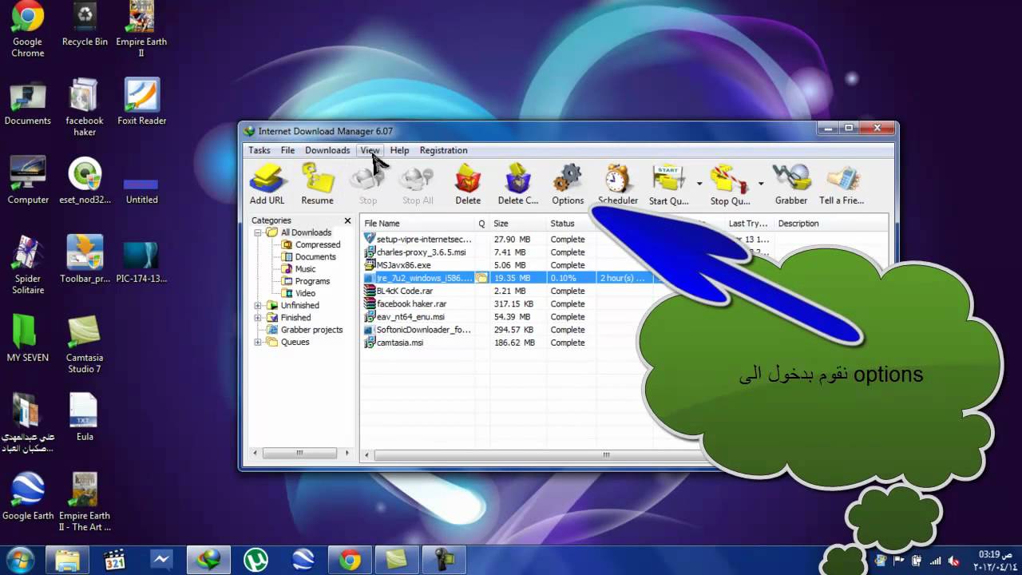Collapse the All Downloads tree node
Image resolution: width=1022 pixels, height=575 pixels.
pyautogui.click(x=258, y=232)
